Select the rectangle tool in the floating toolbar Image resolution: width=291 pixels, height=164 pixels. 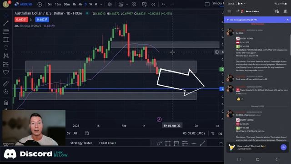click(x=168, y=143)
